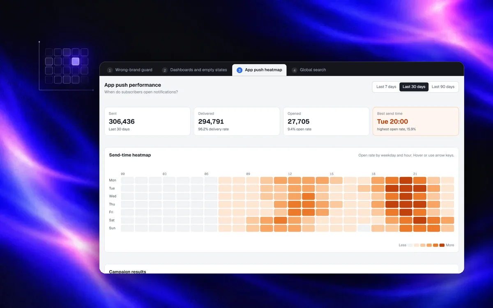Click the More legend label
This screenshot has height=308, width=493.
pyautogui.click(x=450, y=245)
